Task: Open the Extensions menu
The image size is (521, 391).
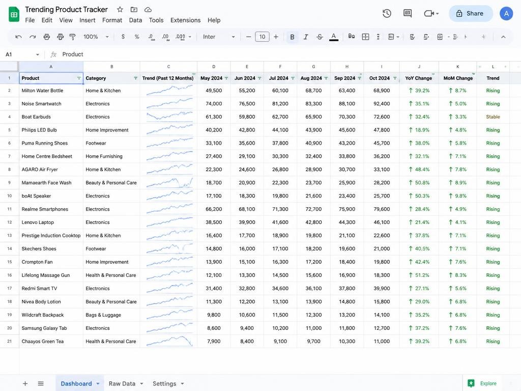Action: (x=185, y=20)
